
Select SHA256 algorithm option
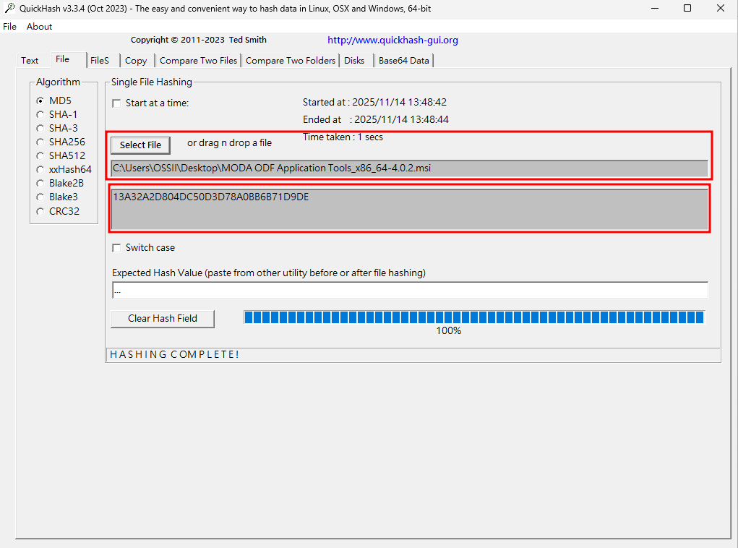tap(40, 142)
